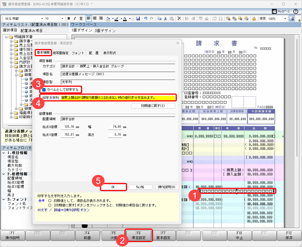Toggle bold formatting in toolbar
Screen dimensions: 302x247
pos(69,18)
